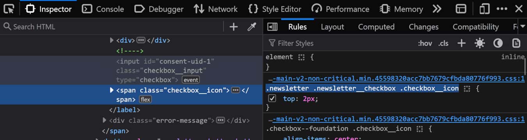Click the top property name
This screenshot has height=140, width=527.
(x=289, y=99)
